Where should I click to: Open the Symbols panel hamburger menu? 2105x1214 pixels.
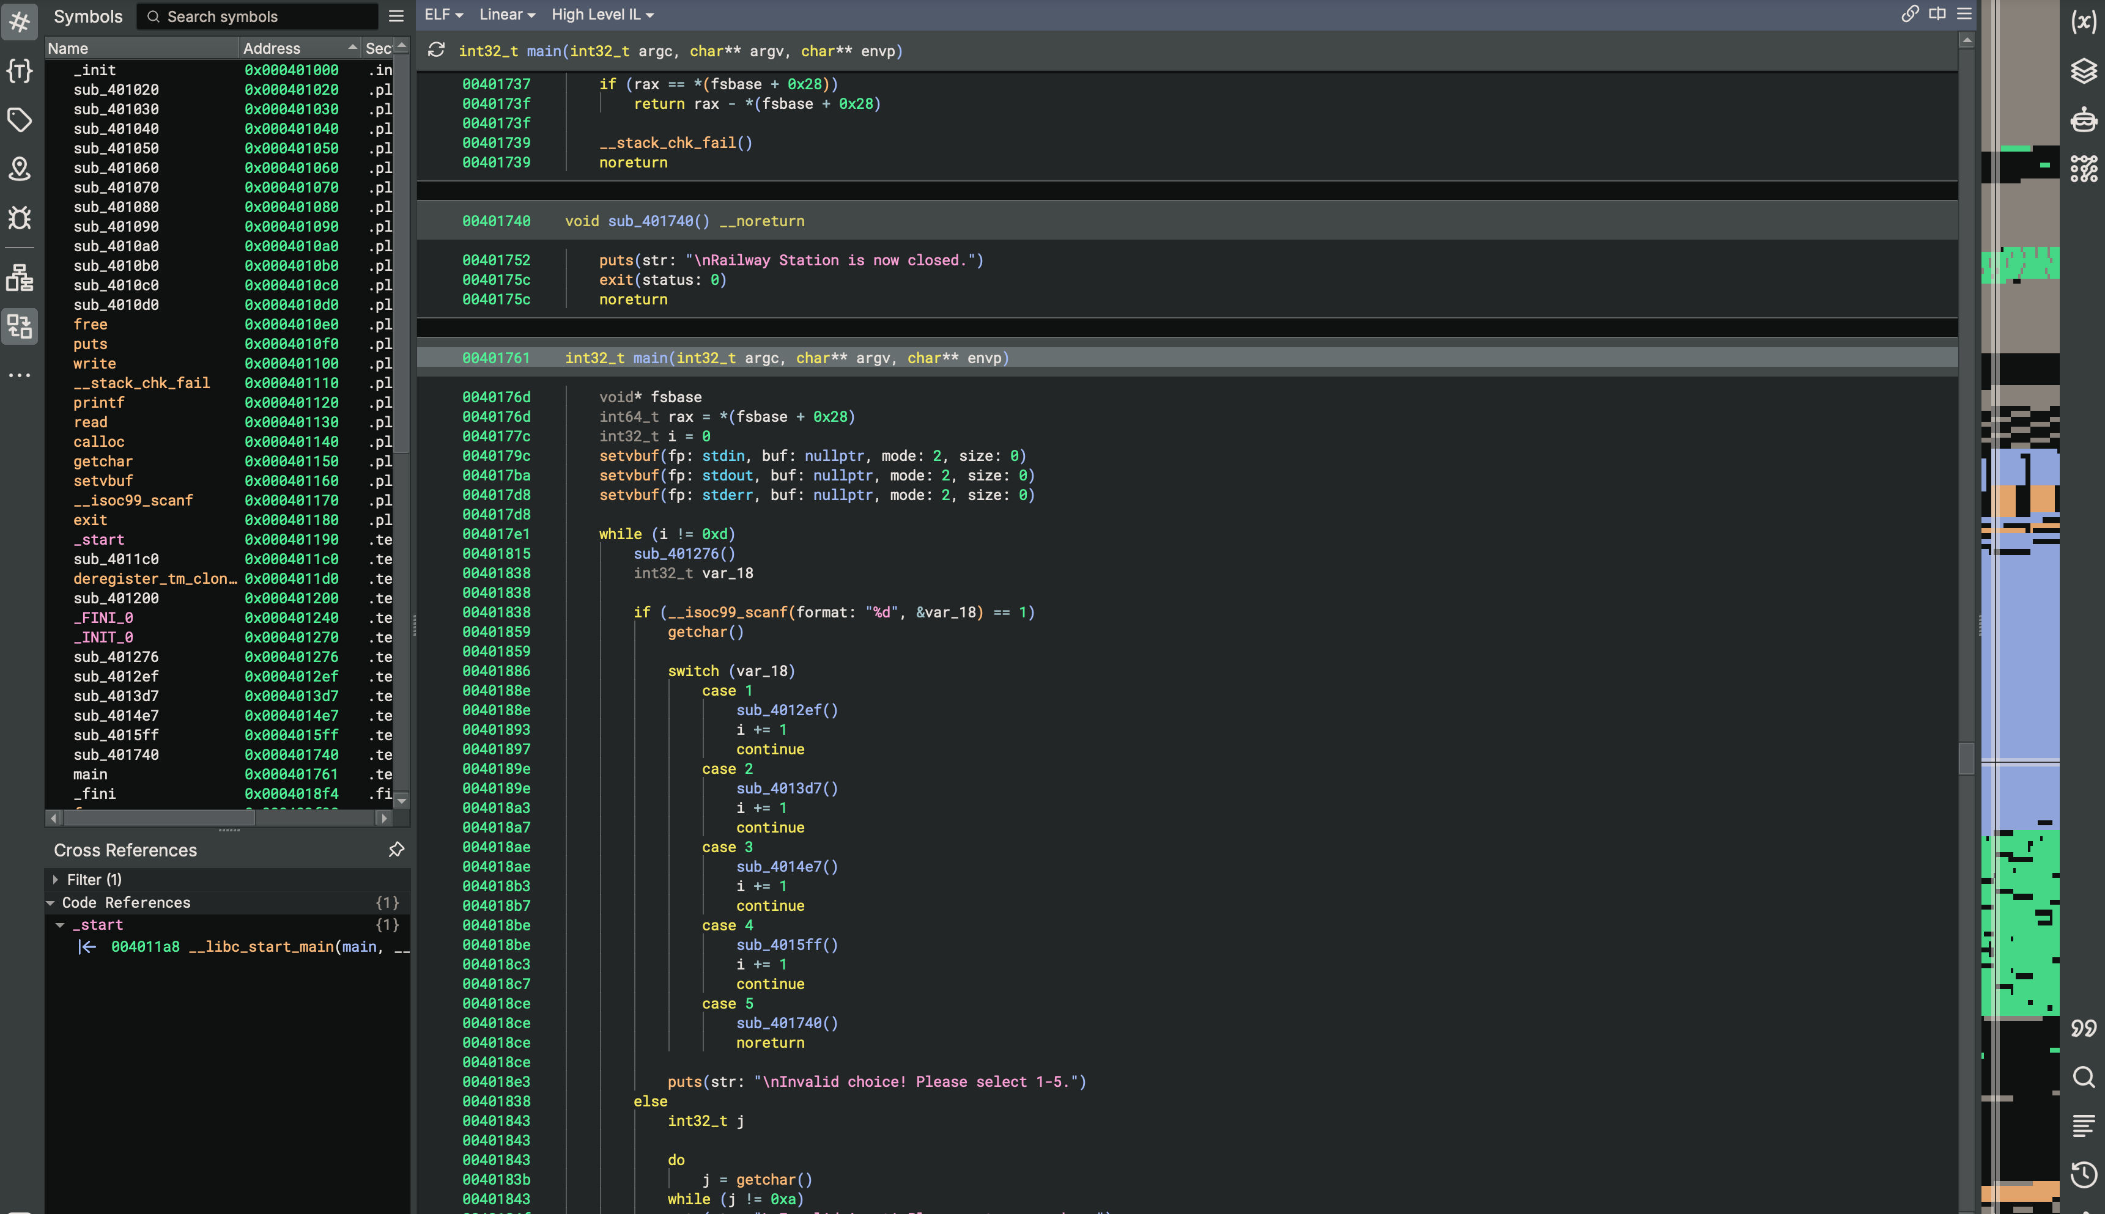(x=396, y=17)
